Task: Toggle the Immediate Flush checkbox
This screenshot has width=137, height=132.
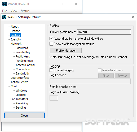Action: pos(100,70)
